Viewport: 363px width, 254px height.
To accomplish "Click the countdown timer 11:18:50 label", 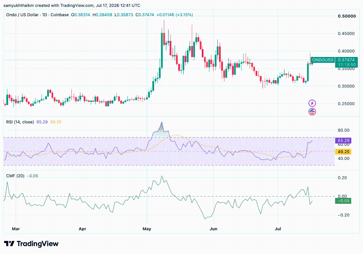I will tap(347, 65).
